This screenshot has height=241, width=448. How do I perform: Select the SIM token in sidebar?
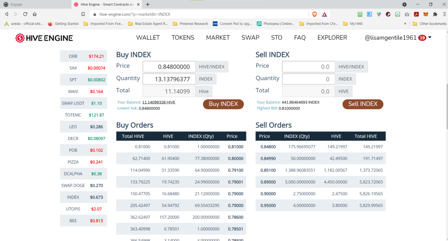pyautogui.click(x=84, y=68)
